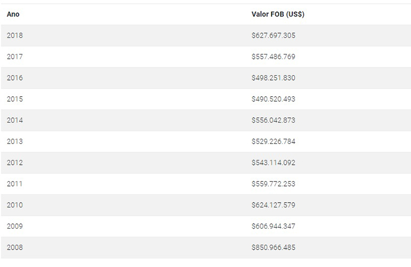Click the Valor FOB (US$) column header
Image resolution: width=411 pixels, height=267 pixels.
click(278, 14)
